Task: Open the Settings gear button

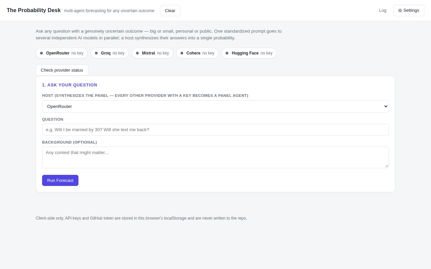Action: tap(408, 10)
